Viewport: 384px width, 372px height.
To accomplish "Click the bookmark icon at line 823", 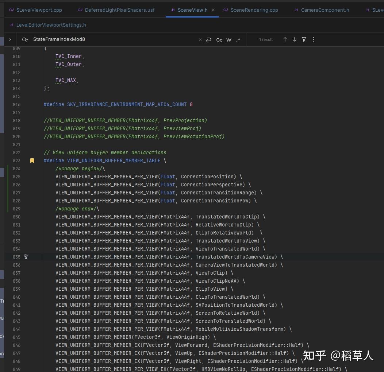I will click(x=32, y=160).
